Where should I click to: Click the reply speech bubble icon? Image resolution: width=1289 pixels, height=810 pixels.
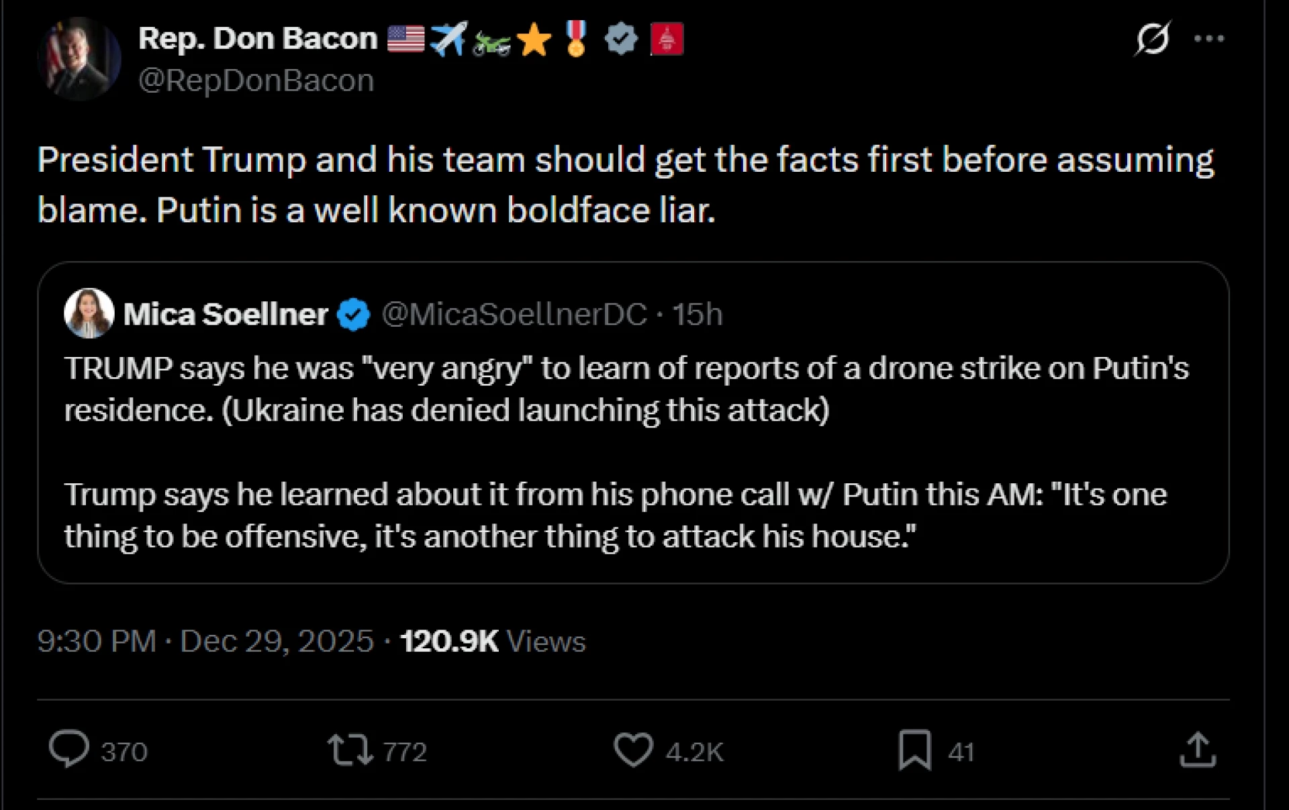[x=69, y=749]
